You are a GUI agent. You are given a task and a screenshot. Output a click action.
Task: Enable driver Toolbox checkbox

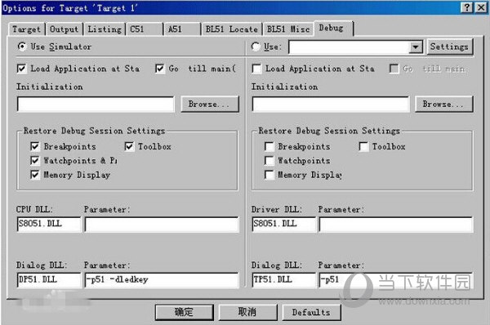point(363,146)
